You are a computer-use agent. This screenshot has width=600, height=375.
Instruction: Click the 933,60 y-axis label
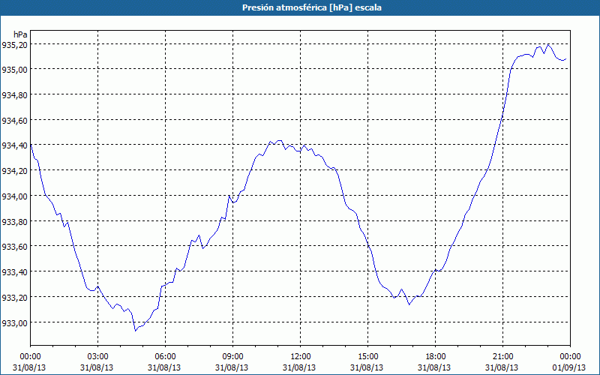pos(14,247)
